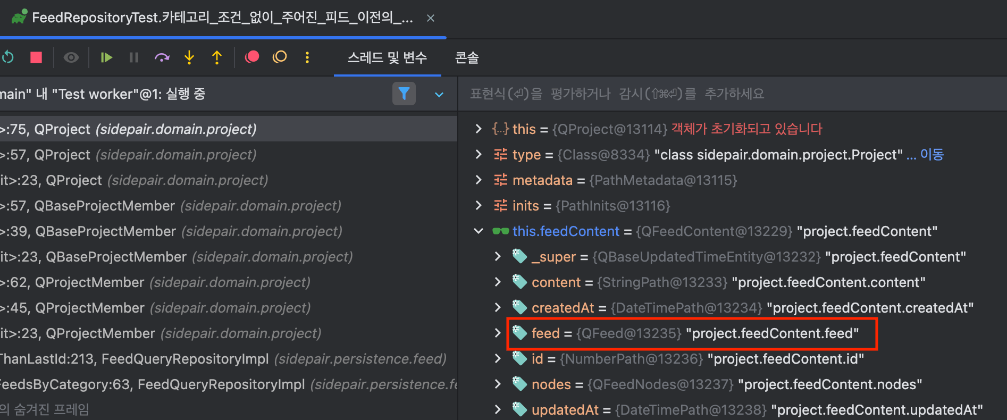Click the Pause Program icon
1007x420 pixels.
(x=134, y=57)
